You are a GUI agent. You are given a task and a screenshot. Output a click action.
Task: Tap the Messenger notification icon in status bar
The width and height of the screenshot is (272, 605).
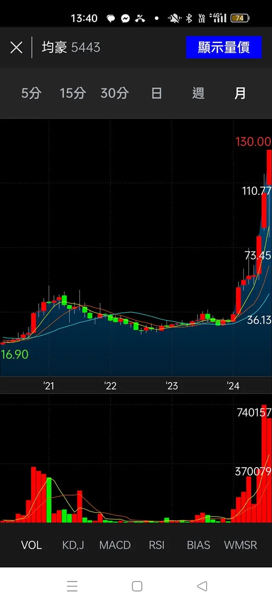[125, 18]
